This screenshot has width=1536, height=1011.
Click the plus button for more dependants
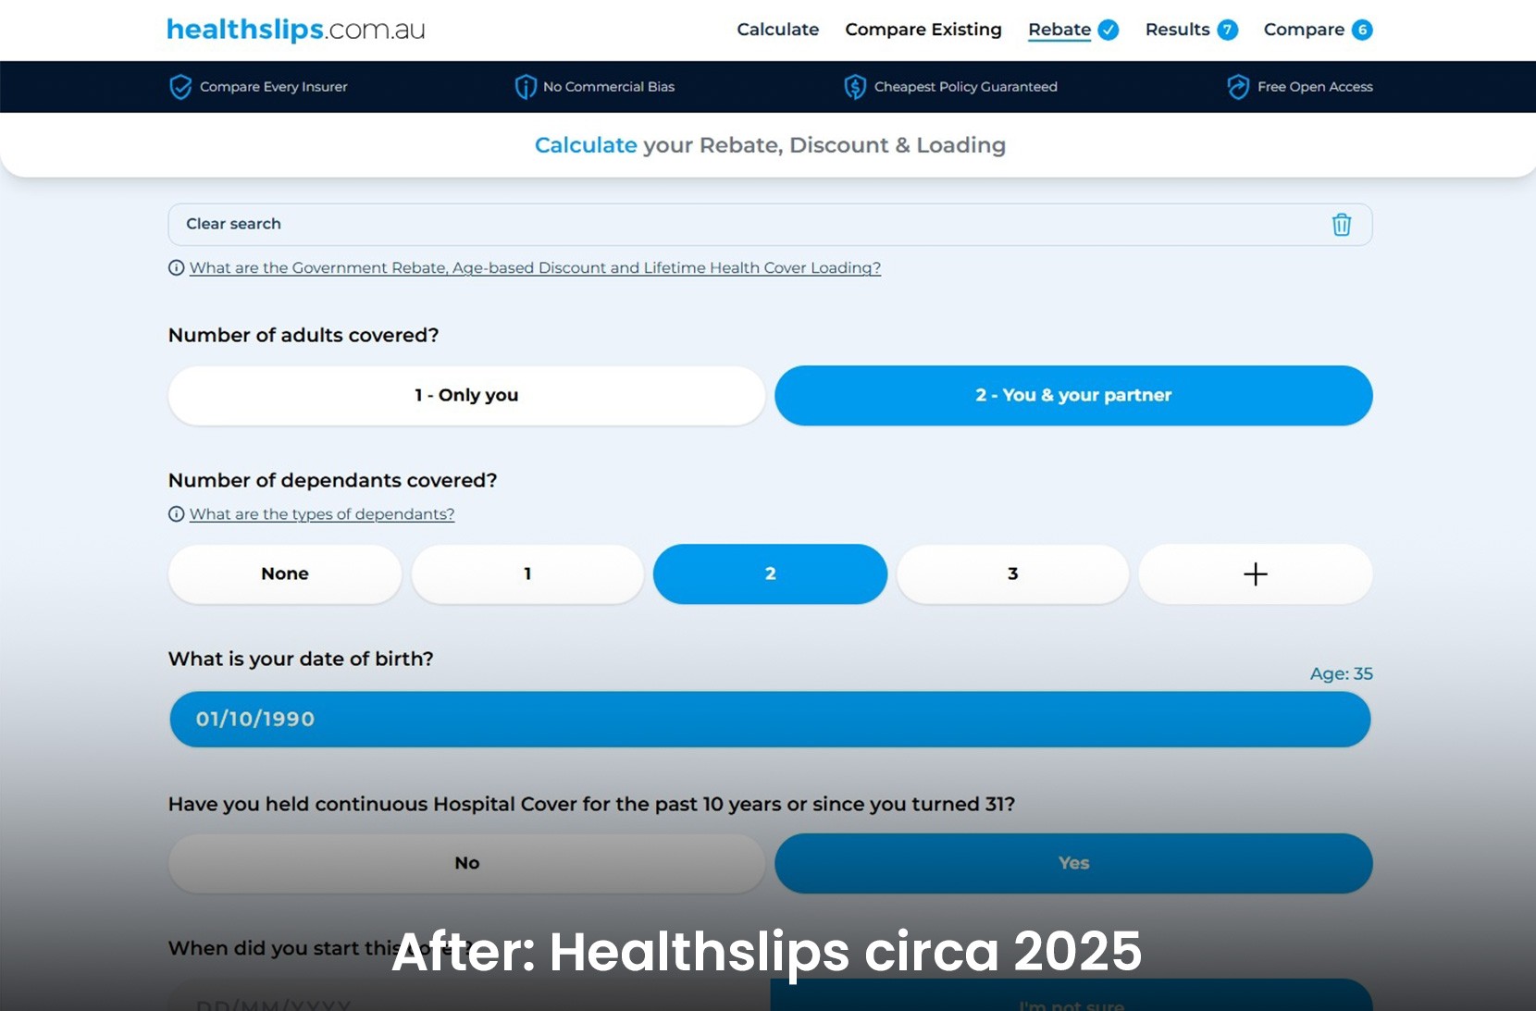[x=1256, y=574]
